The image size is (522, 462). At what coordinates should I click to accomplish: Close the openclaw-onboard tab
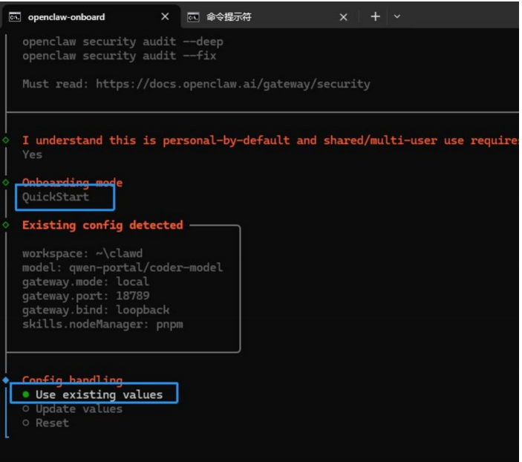pos(165,17)
